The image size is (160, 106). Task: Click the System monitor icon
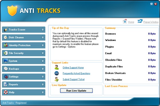point(6,61)
